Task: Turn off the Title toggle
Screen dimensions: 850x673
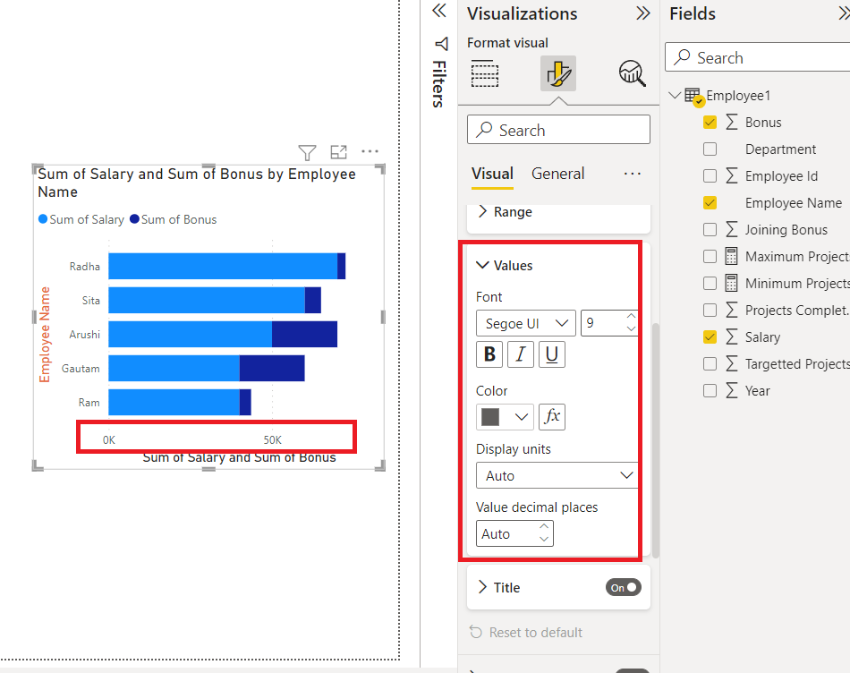Action: click(623, 587)
